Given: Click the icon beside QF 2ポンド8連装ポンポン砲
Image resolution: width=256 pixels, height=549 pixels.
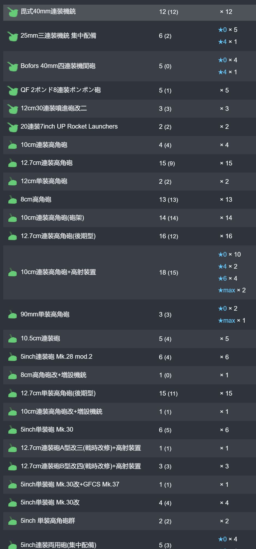Looking at the screenshot, I should click(x=12, y=90).
